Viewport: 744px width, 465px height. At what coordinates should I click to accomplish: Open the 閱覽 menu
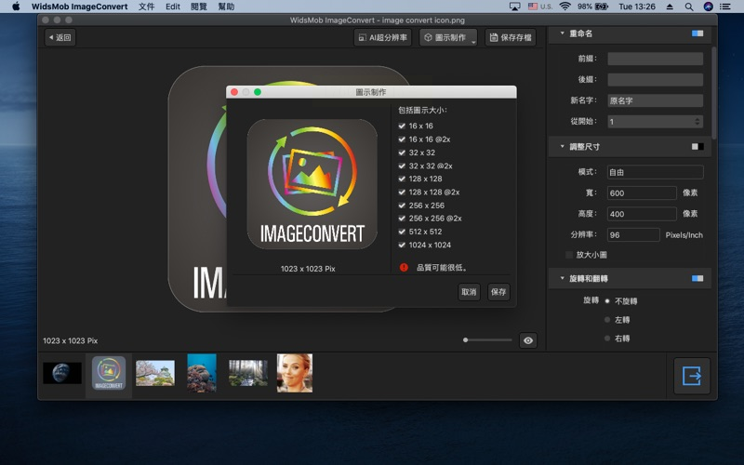point(198,7)
